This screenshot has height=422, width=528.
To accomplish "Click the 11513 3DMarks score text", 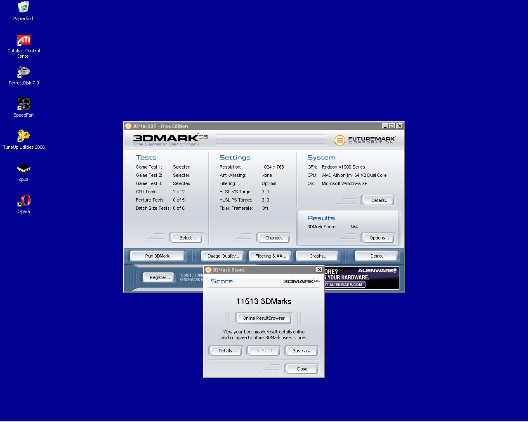I will [x=264, y=301].
